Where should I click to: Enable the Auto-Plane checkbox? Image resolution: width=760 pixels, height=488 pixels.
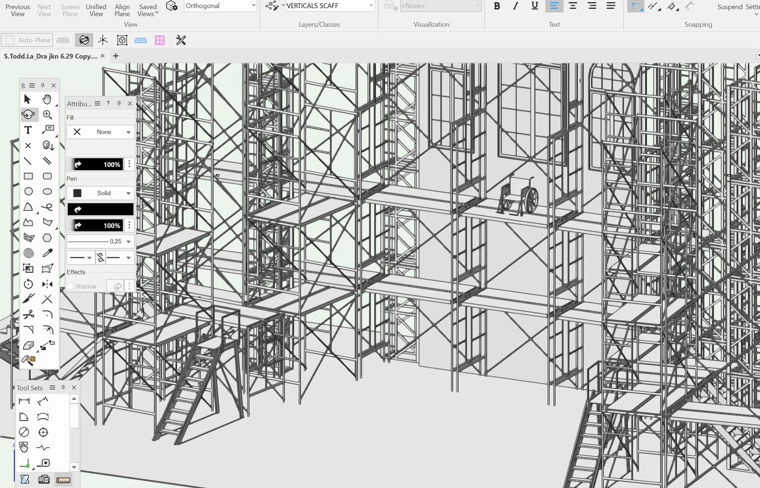click(x=10, y=40)
